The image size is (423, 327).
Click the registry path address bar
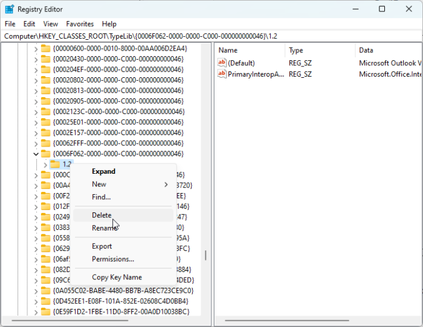click(211, 36)
